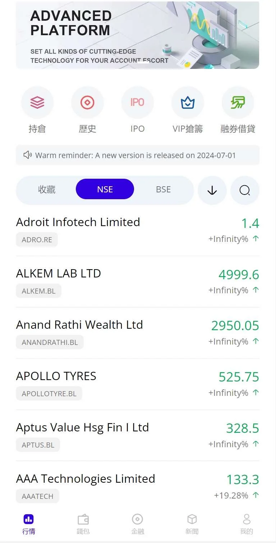Select the 行情 market tab
Image resolution: width=276 pixels, height=543 pixels.
tap(29, 524)
